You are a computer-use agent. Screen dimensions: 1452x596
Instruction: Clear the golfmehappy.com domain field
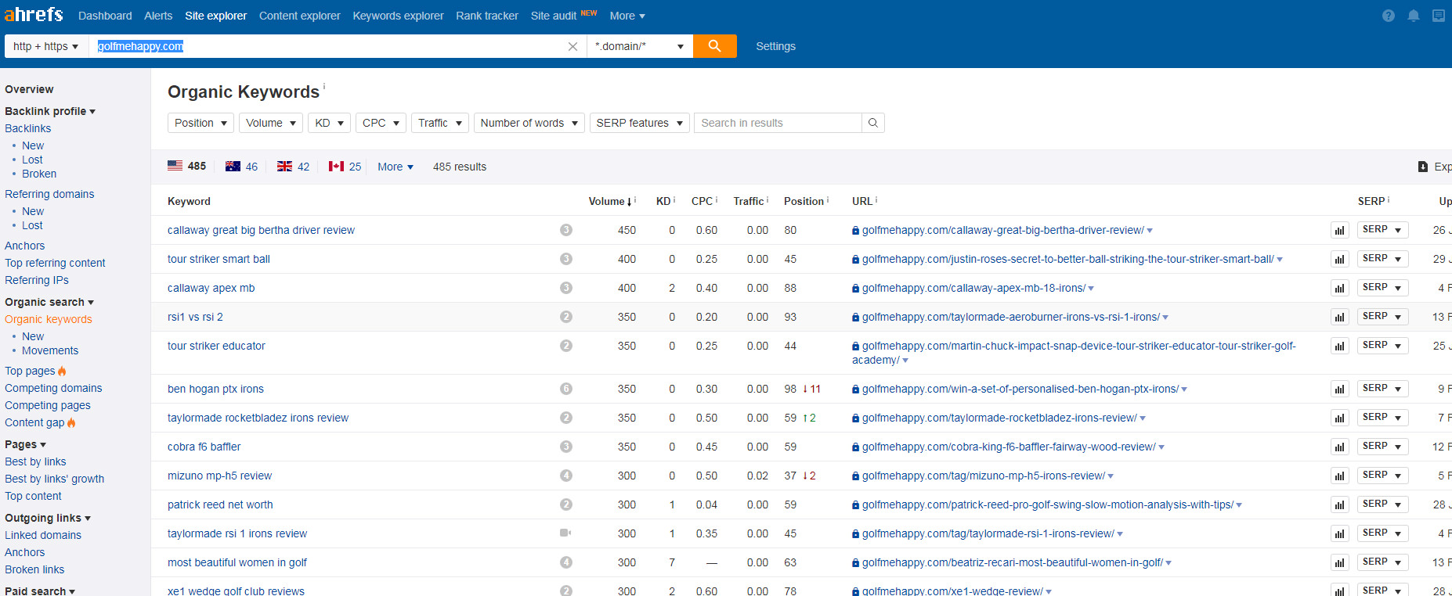tap(572, 47)
